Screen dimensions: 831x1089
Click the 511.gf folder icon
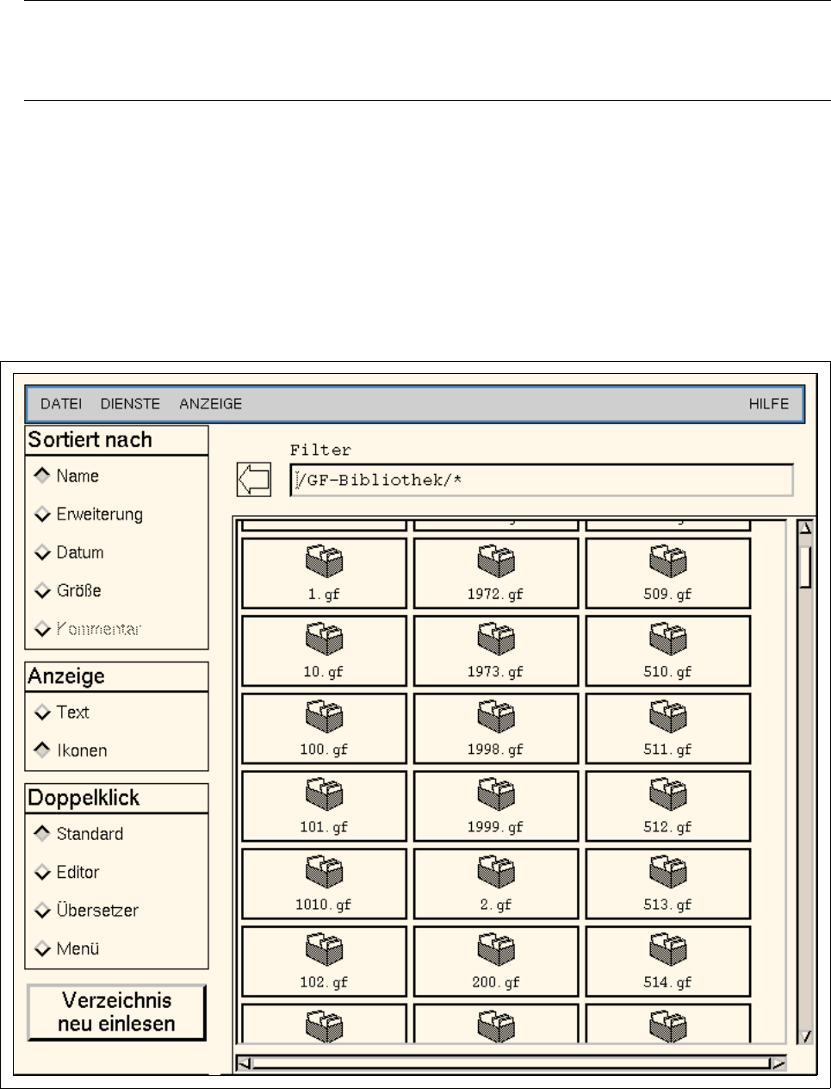coord(668,717)
